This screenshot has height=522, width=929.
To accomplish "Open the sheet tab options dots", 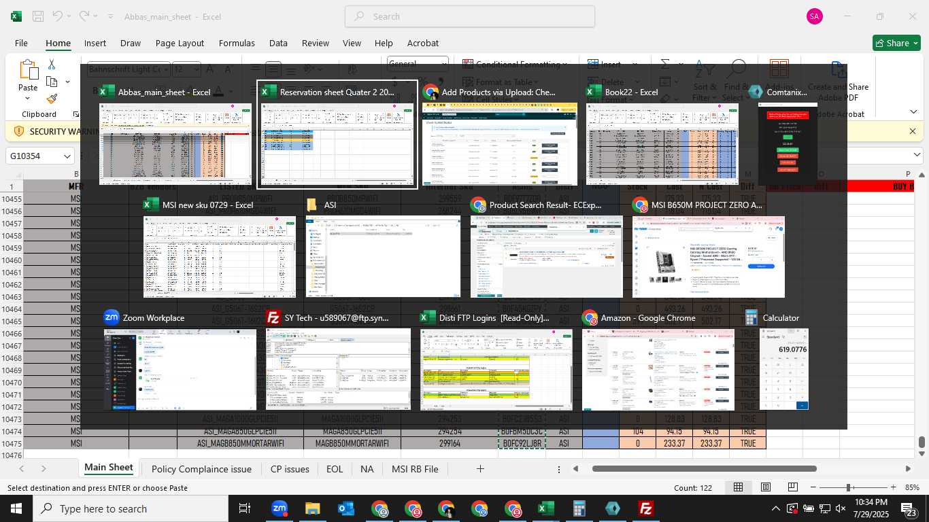I will coord(559,469).
